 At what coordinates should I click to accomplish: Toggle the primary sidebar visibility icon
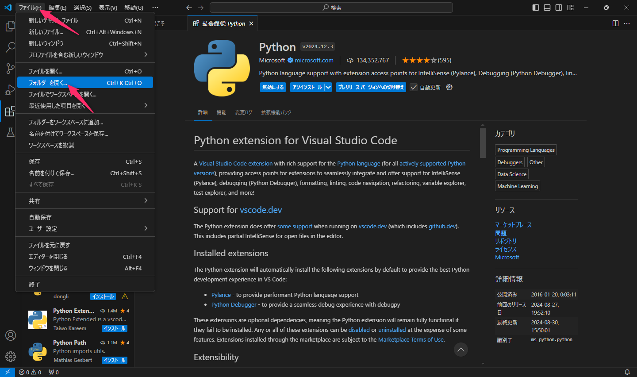pyautogui.click(x=535, y=7)
